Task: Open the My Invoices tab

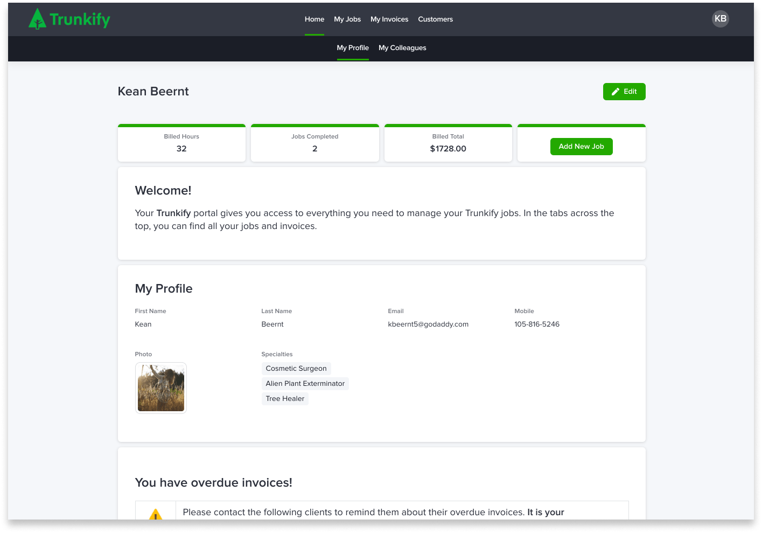Action: click(389, 19)
